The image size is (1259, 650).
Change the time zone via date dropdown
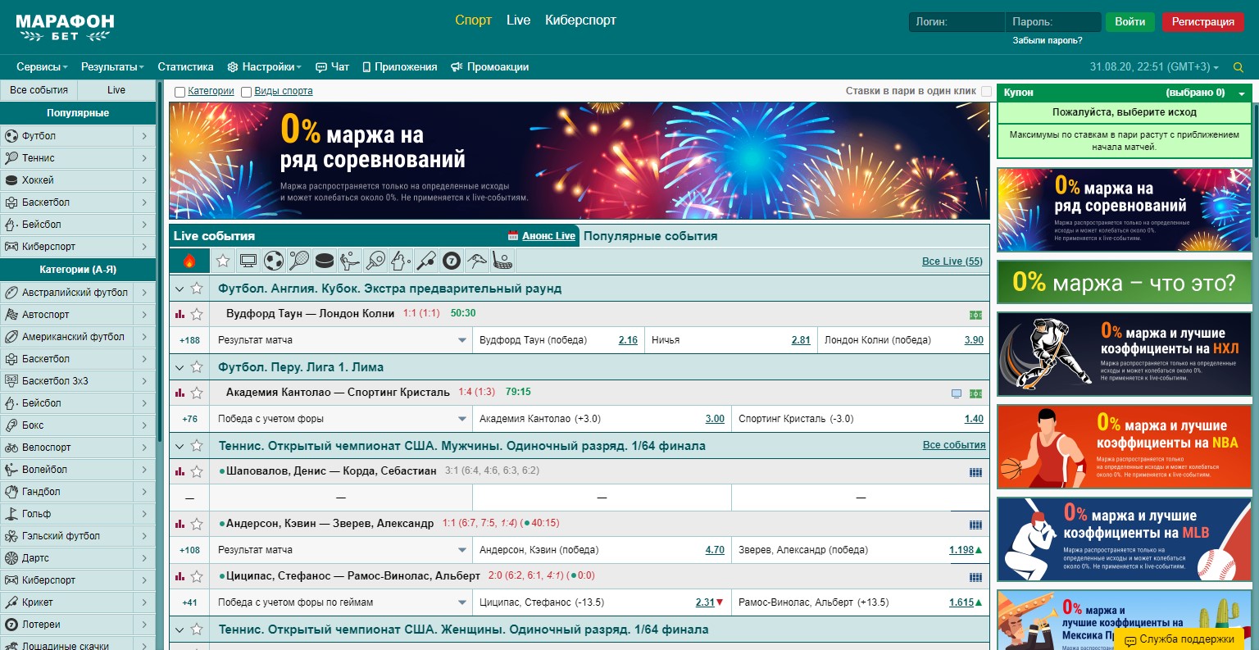pyautogui.click(x=1154, y=67)
